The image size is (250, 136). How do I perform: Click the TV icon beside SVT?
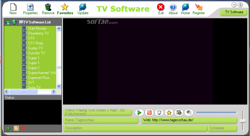tap(24, 83)
